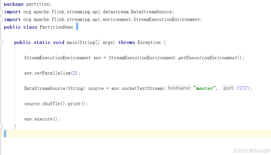This screenshot has height=155, width=271.
Task: Click the 'partition;' package name
Action: (x=39, y=4)
